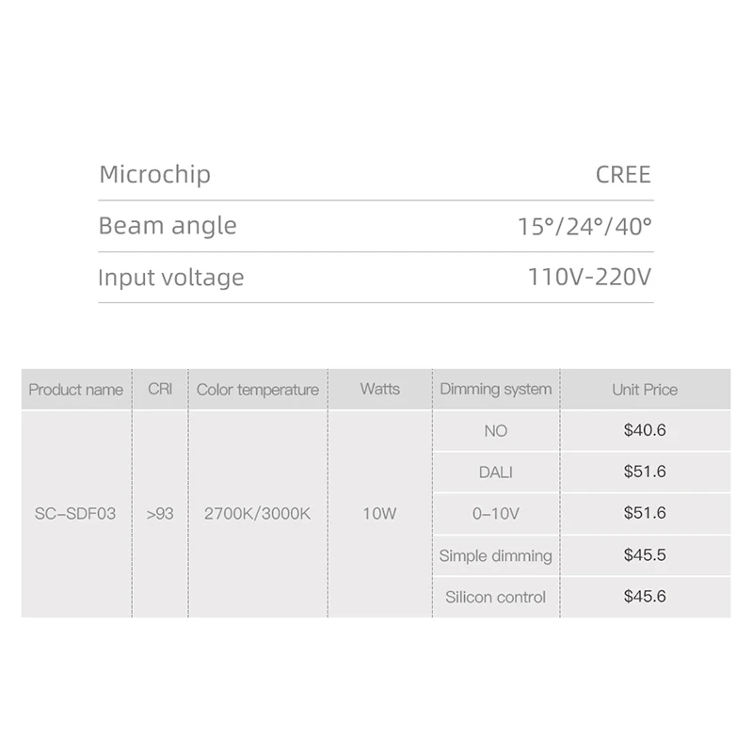The width and height of the screenshot is (753, 753).
Task: Click the Beam angle label
Action: click(x=168, y=226)
